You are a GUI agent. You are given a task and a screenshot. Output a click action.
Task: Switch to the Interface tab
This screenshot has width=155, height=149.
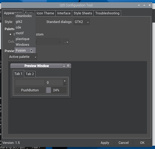click(x=64, y=13)
